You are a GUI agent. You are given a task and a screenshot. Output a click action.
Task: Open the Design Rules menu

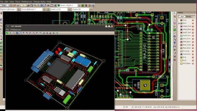click(39, 2)
